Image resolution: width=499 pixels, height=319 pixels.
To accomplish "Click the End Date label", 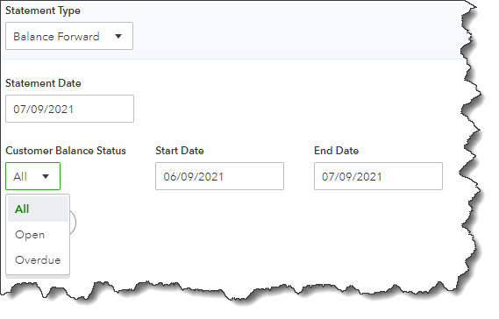I will click(336, 151).
